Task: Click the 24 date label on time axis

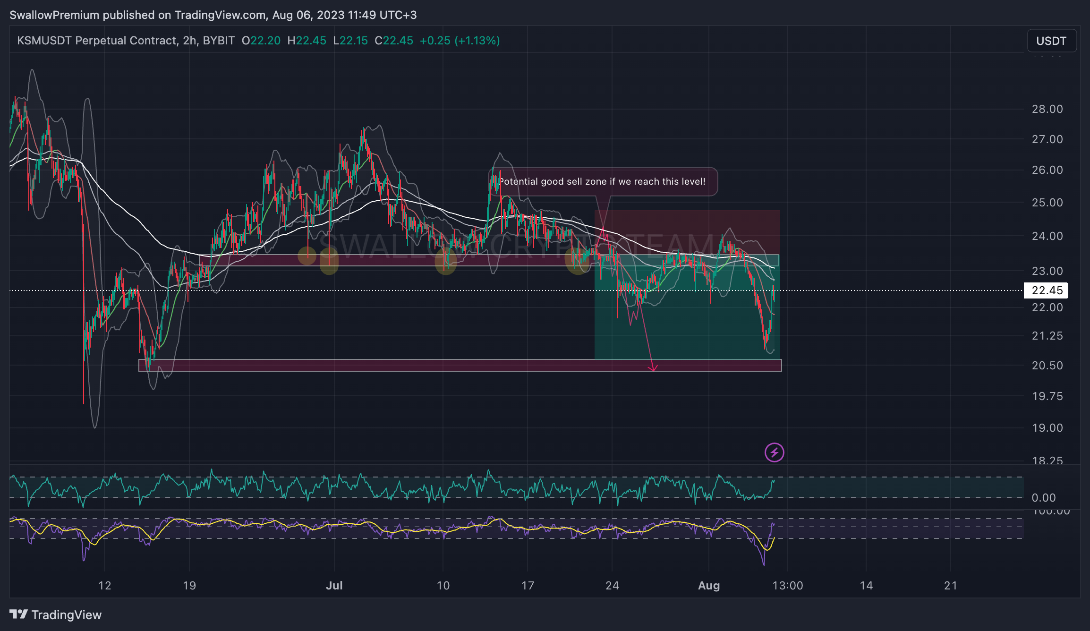Action: 612,585
